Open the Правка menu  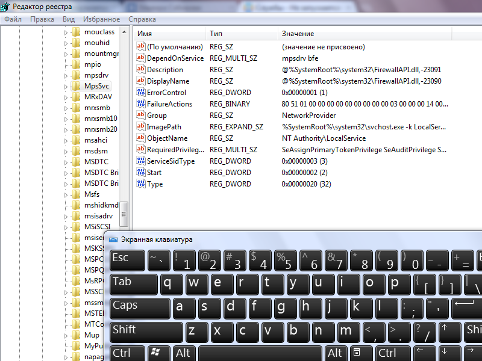[x=42, y=19]
